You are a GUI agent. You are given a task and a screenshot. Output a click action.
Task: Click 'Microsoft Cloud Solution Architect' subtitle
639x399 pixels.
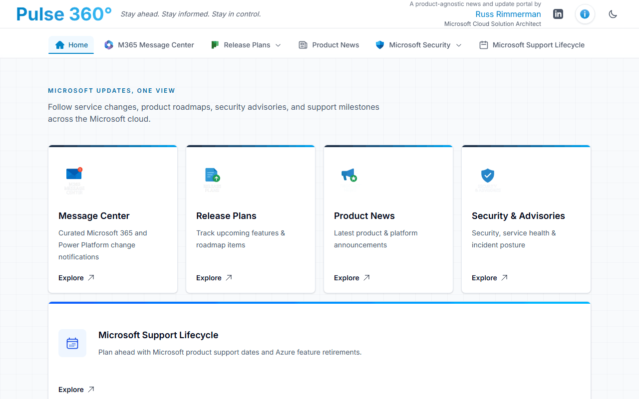point(493,24)
